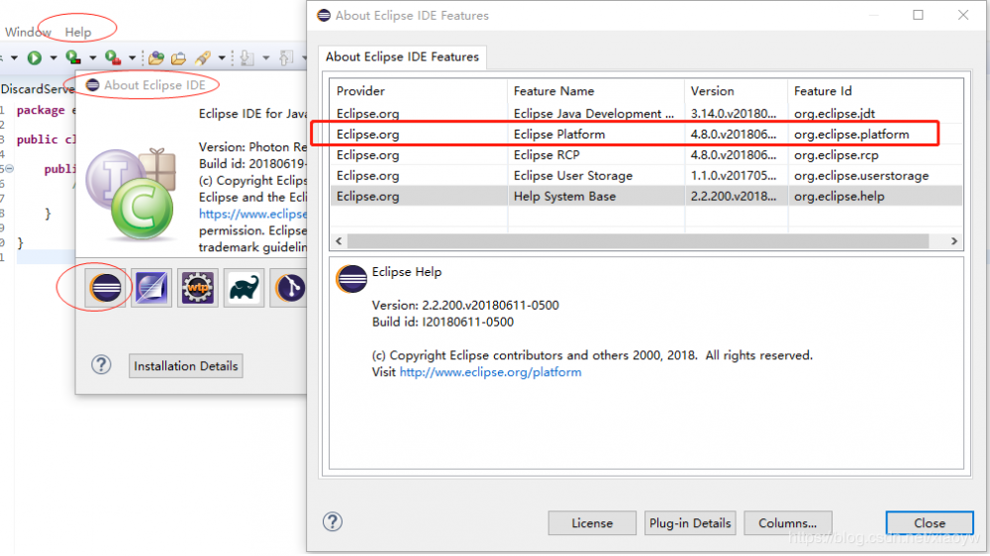Expand the External Tools dropdown arrow

pyautogui.click(x=130, y=58)
